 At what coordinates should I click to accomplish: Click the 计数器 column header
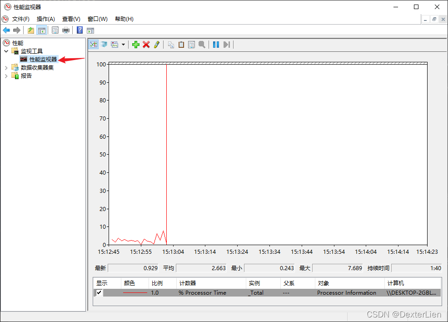pyautogui.click(x=211, y=283)
